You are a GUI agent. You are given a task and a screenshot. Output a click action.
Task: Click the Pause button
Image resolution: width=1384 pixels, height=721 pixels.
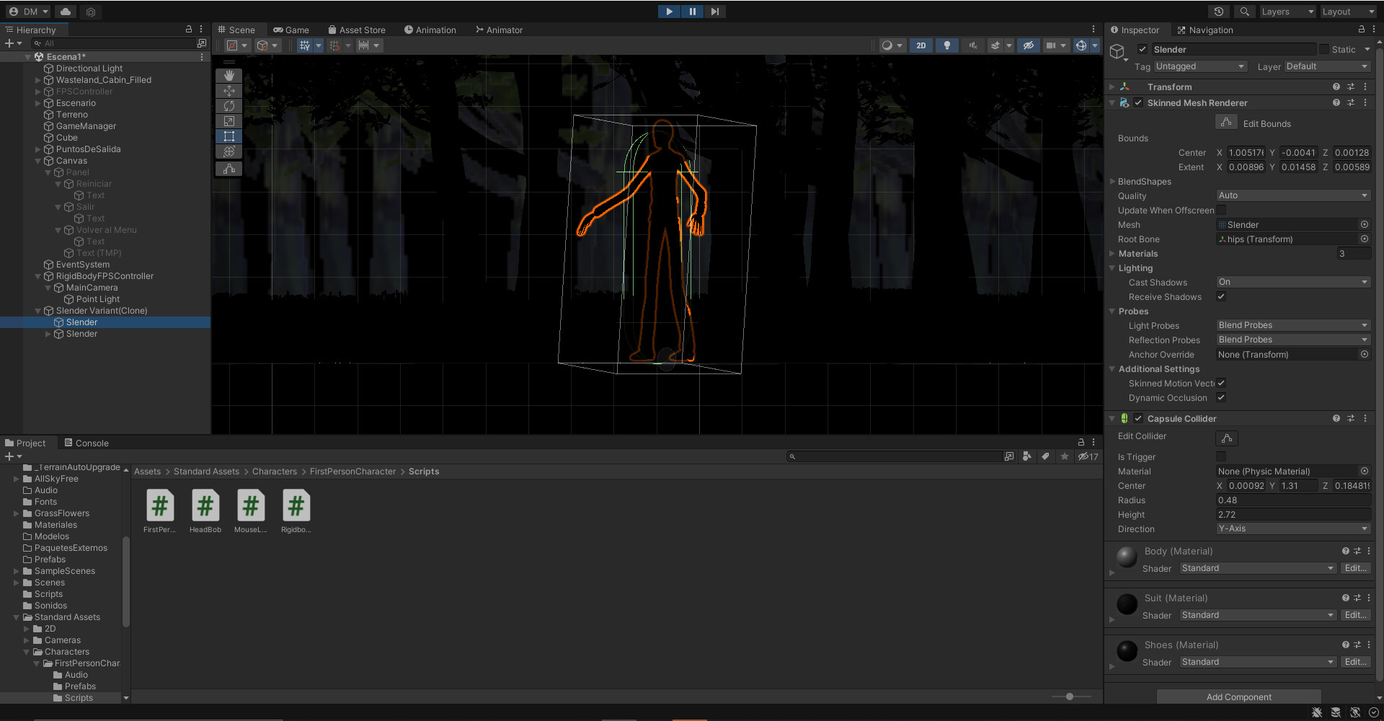click(x=692, y=12)
